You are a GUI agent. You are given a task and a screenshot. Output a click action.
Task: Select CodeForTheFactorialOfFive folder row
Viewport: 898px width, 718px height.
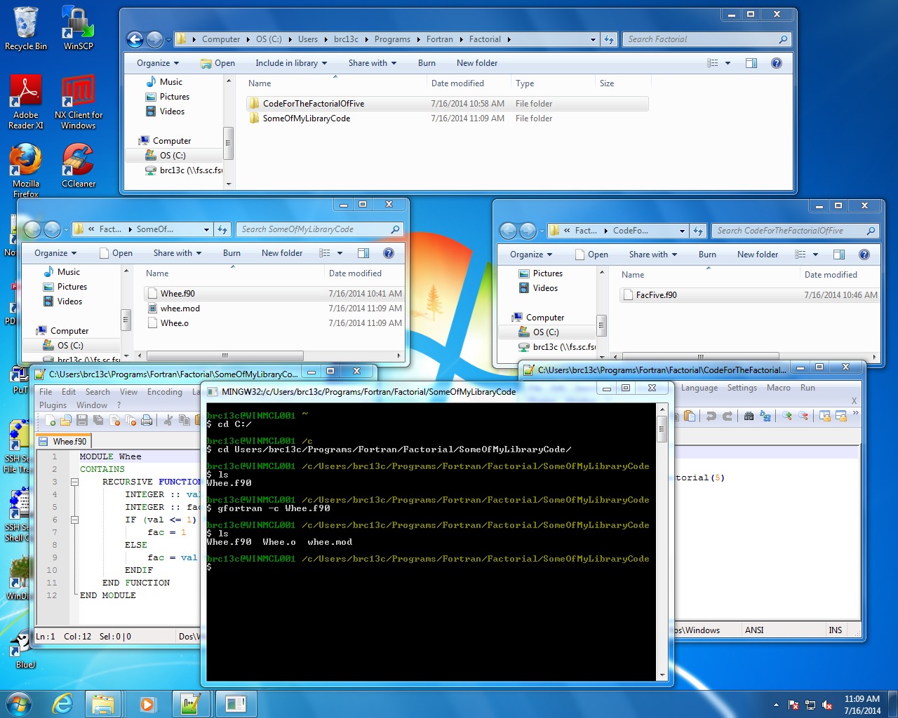(x=448, y=104)
